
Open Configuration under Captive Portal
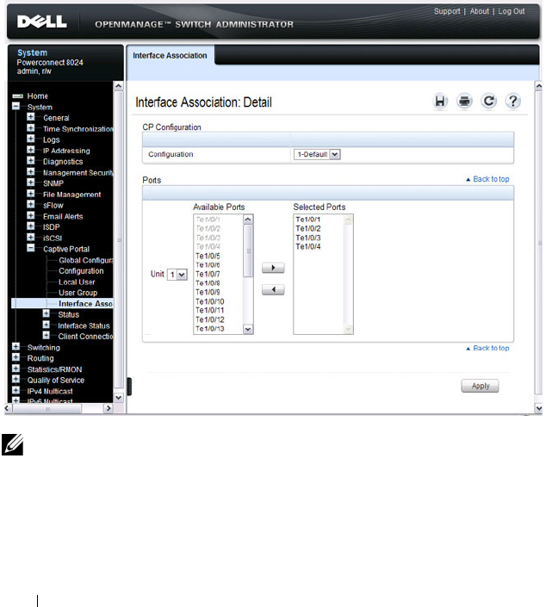[x=81, y=271]
